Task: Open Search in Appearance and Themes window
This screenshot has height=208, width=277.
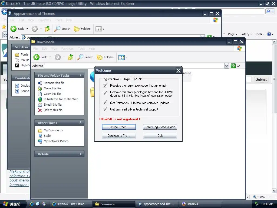Action: point(62,29)
